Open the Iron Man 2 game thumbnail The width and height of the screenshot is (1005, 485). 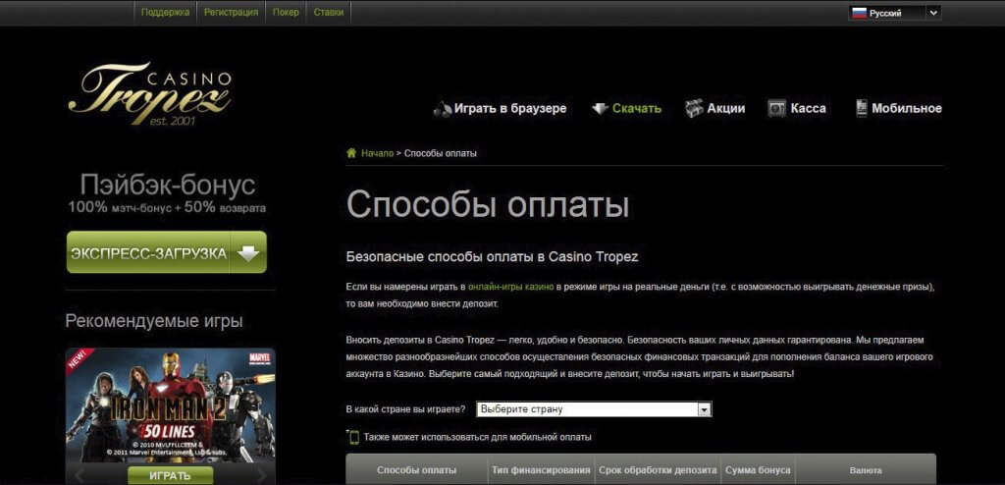pyautogui.click(x=170, y=404)
